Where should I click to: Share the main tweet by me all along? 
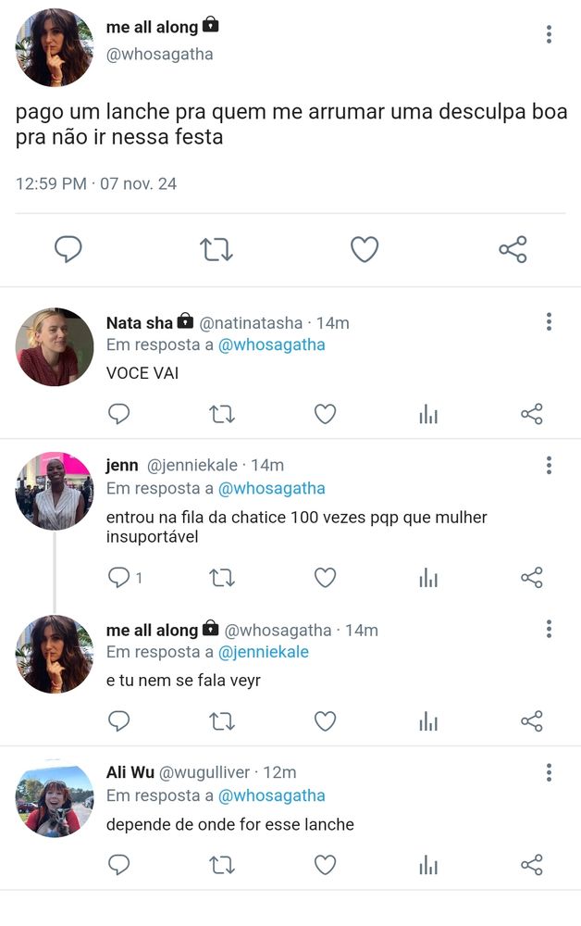coord(513,249)
